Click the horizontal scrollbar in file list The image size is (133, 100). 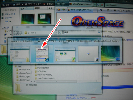click(56, 81)
